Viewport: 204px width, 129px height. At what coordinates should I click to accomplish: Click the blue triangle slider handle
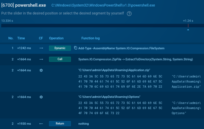pos(188,30)
